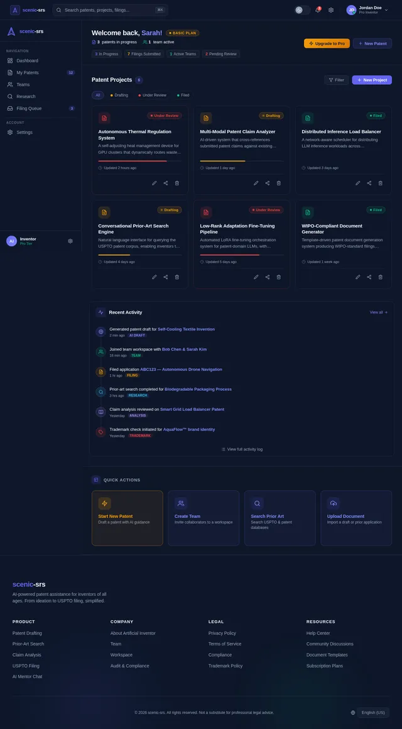Open AquaFlow brand identity link

click(x=188, y=429)
